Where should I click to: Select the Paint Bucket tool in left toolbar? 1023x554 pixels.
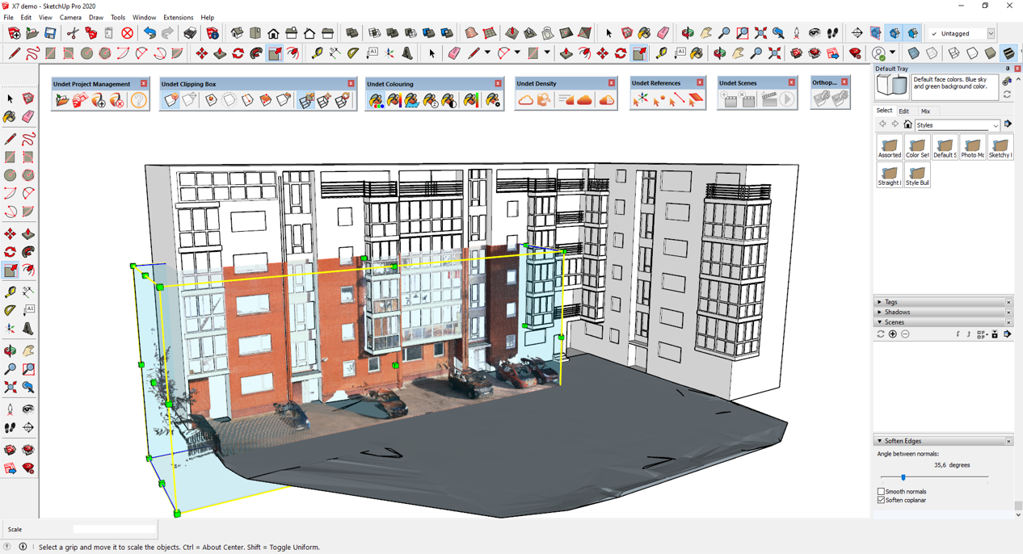pyautogui.click(x=11, y=116)
